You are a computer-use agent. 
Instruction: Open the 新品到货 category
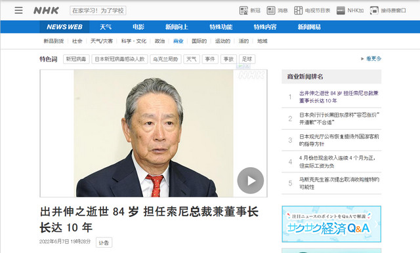coord(54,41)
